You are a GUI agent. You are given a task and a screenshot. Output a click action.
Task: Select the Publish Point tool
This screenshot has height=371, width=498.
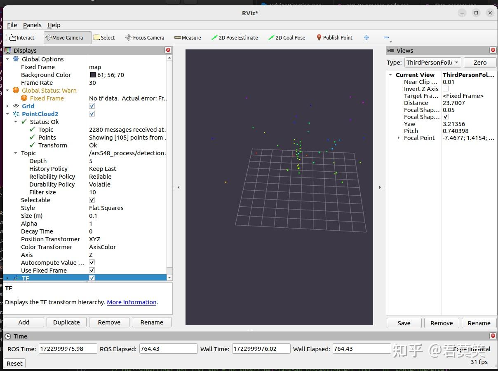(x=334, y=37)
